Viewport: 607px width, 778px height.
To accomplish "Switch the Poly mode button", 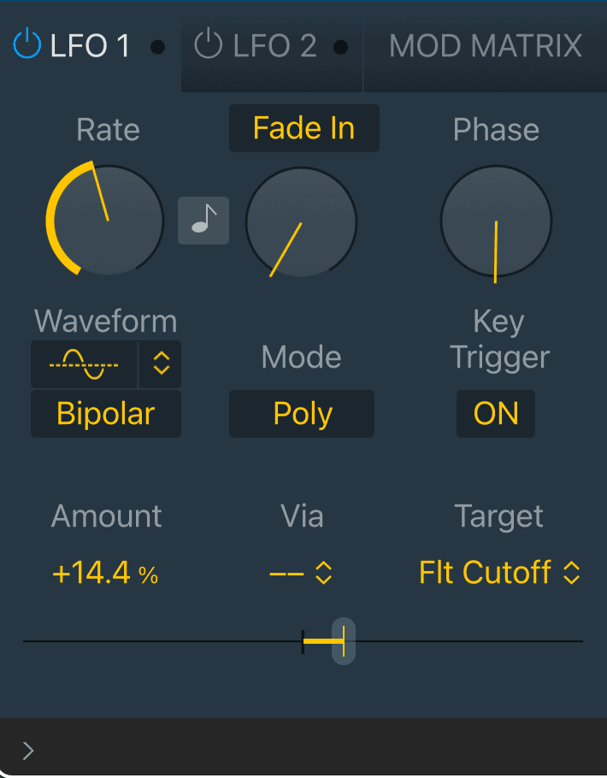I will click(302, 413).
